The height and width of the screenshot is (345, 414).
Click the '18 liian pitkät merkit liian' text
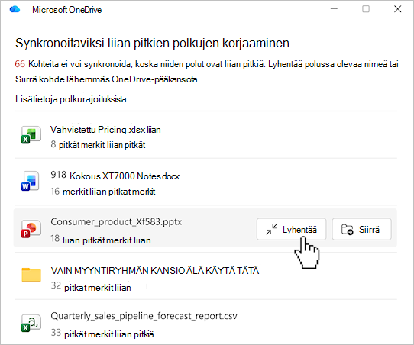point(101,240)
